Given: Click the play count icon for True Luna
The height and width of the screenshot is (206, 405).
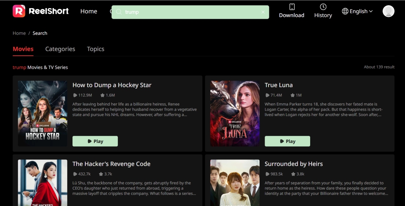Looking at the screenshot, I should tap(267, 95).
